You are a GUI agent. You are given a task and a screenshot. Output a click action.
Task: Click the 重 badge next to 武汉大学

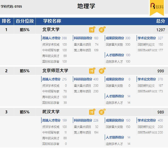(102, 112)
